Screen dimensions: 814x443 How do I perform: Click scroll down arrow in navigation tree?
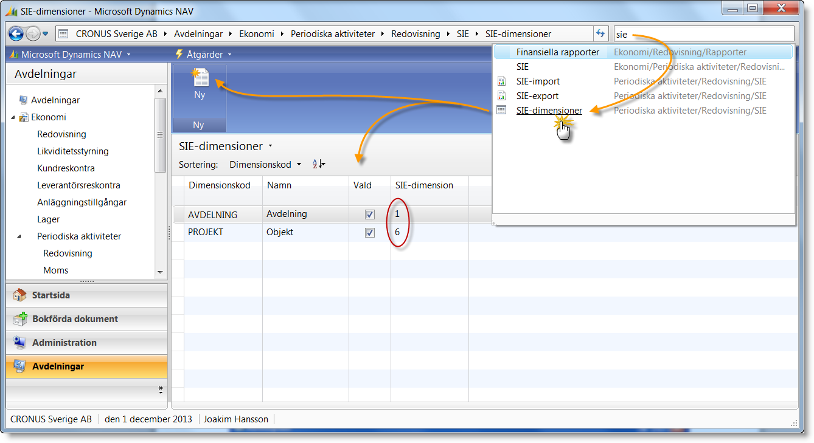tap(161, 272)
